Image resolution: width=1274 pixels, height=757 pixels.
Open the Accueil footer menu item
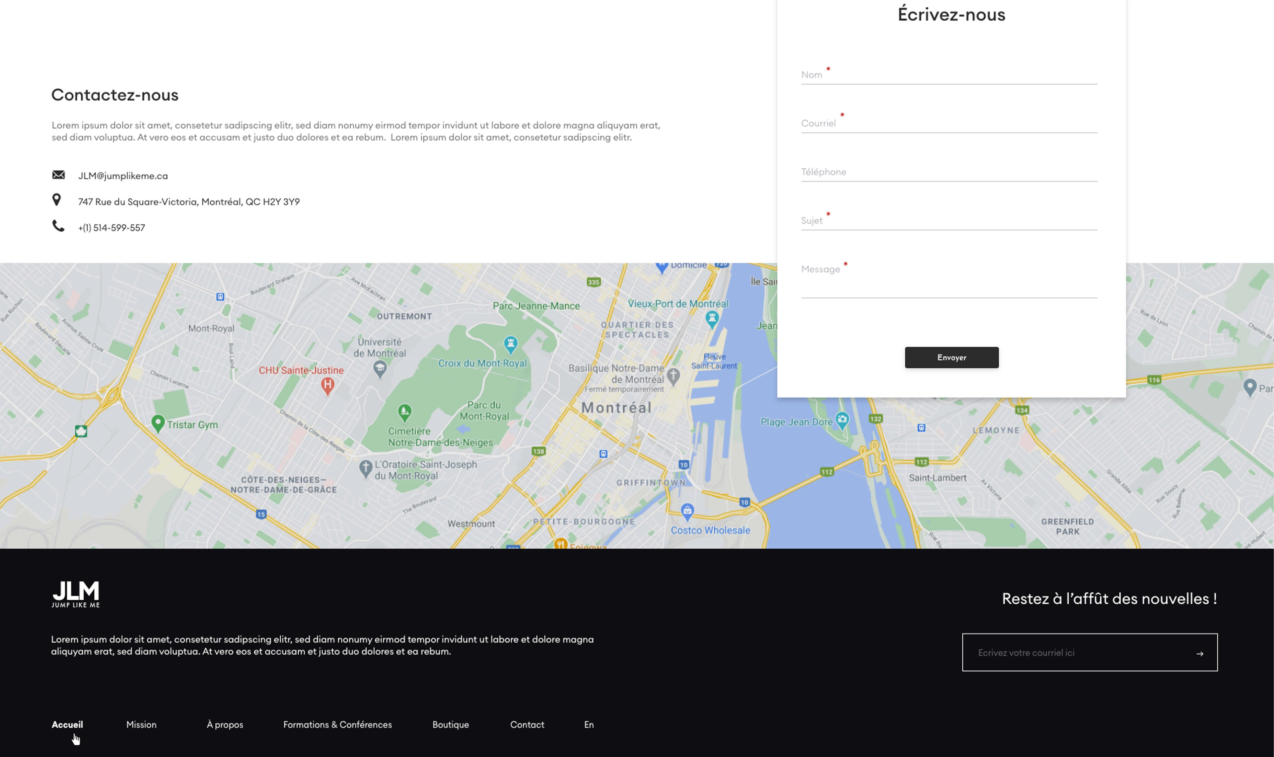click(67, 724)
